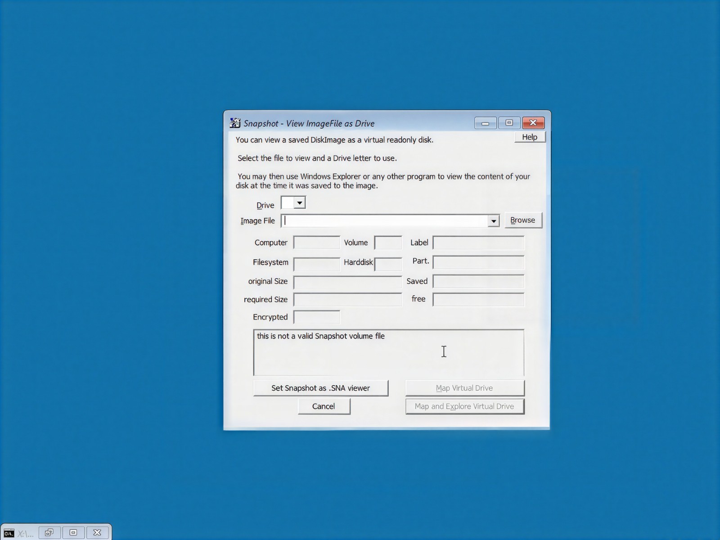Click the Computer field
The width and height of the screenshot is (720, 540).
point(317,243)
